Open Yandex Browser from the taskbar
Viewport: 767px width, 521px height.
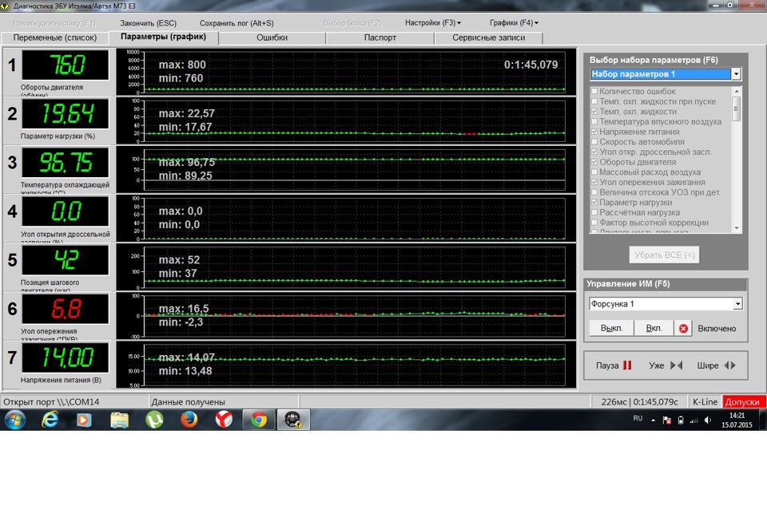[x=224, y=420]
